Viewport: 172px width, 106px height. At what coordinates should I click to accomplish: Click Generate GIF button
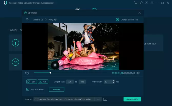point(132,99)
